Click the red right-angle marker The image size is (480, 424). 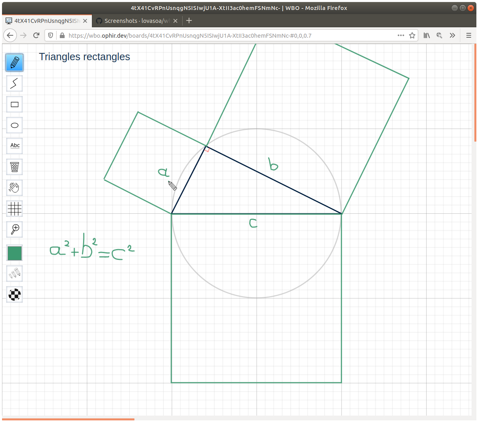(207, 150)
